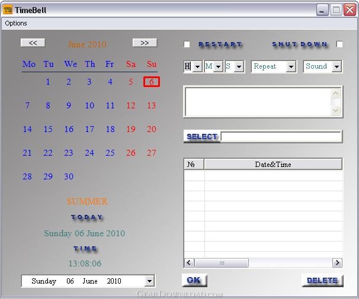
Task: Select Saturday 12 in the calendar
Action: pos(131,105)
